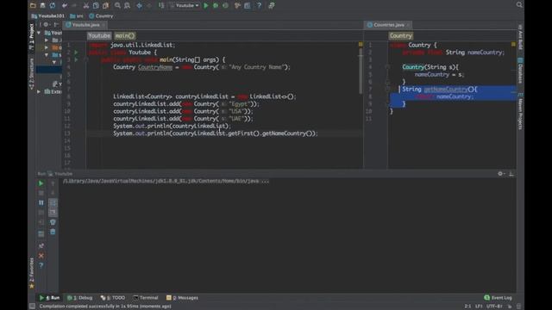Open Run panel settings gear dropdown
The image size is (552, 310).
click(501, 174)
